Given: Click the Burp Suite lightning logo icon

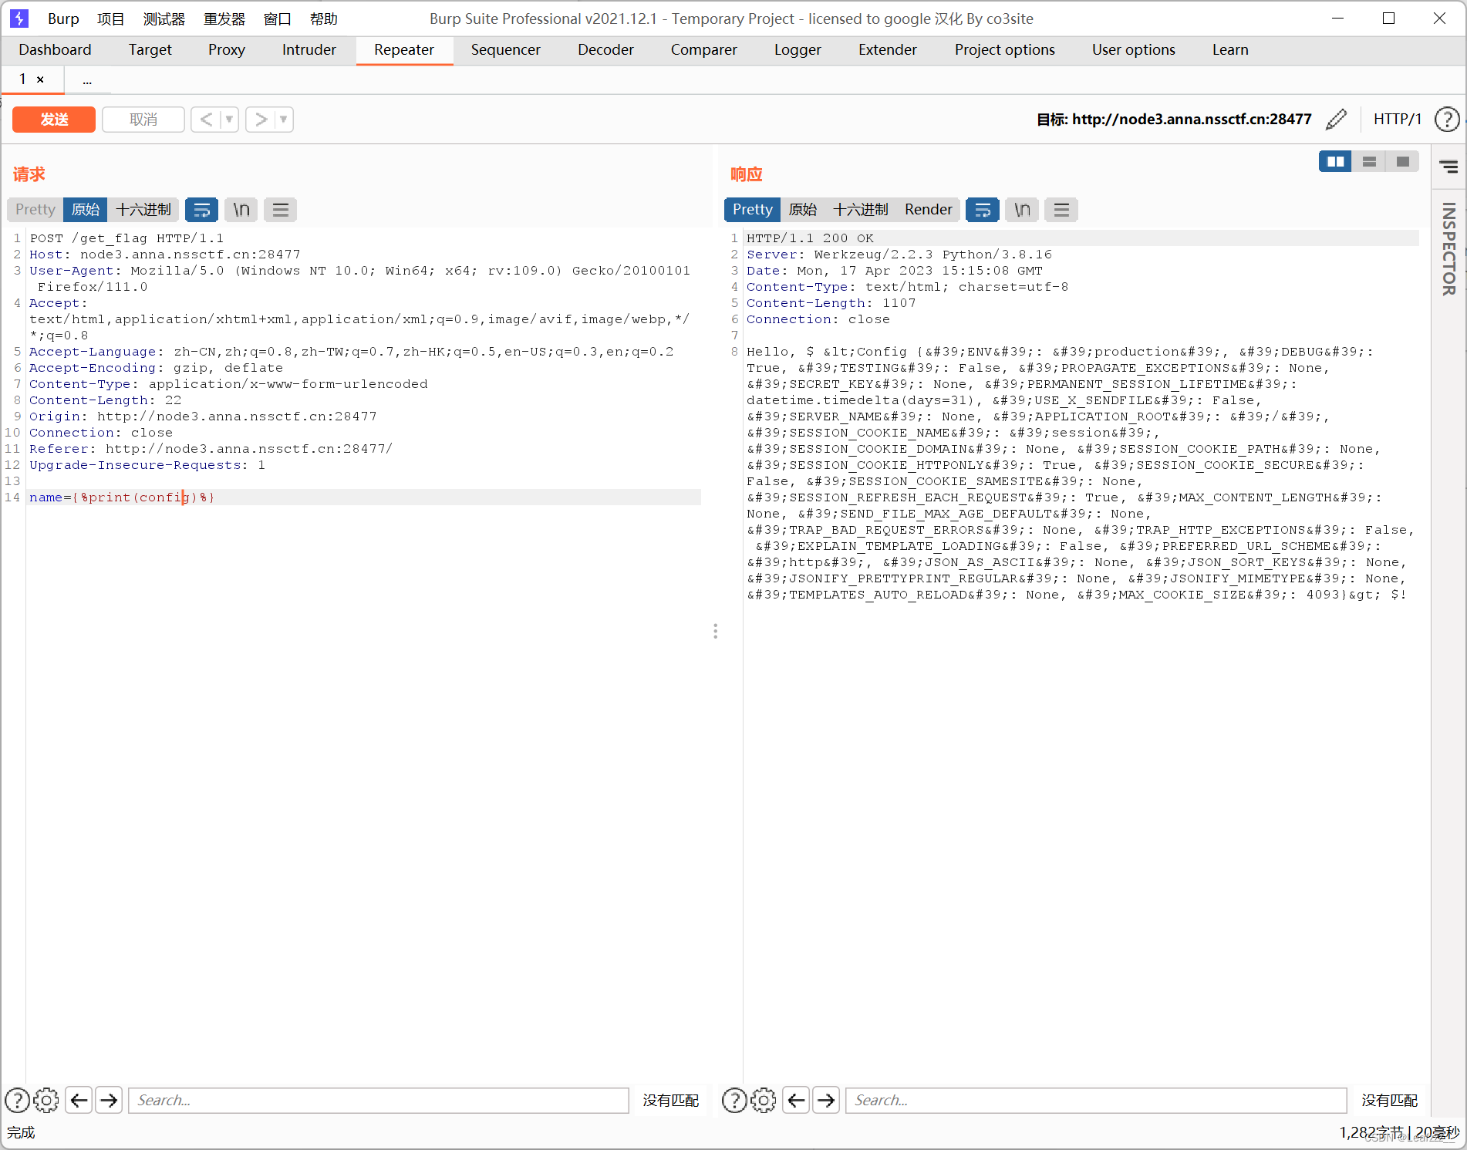Looking at the screenshot, I should (19, 19).
